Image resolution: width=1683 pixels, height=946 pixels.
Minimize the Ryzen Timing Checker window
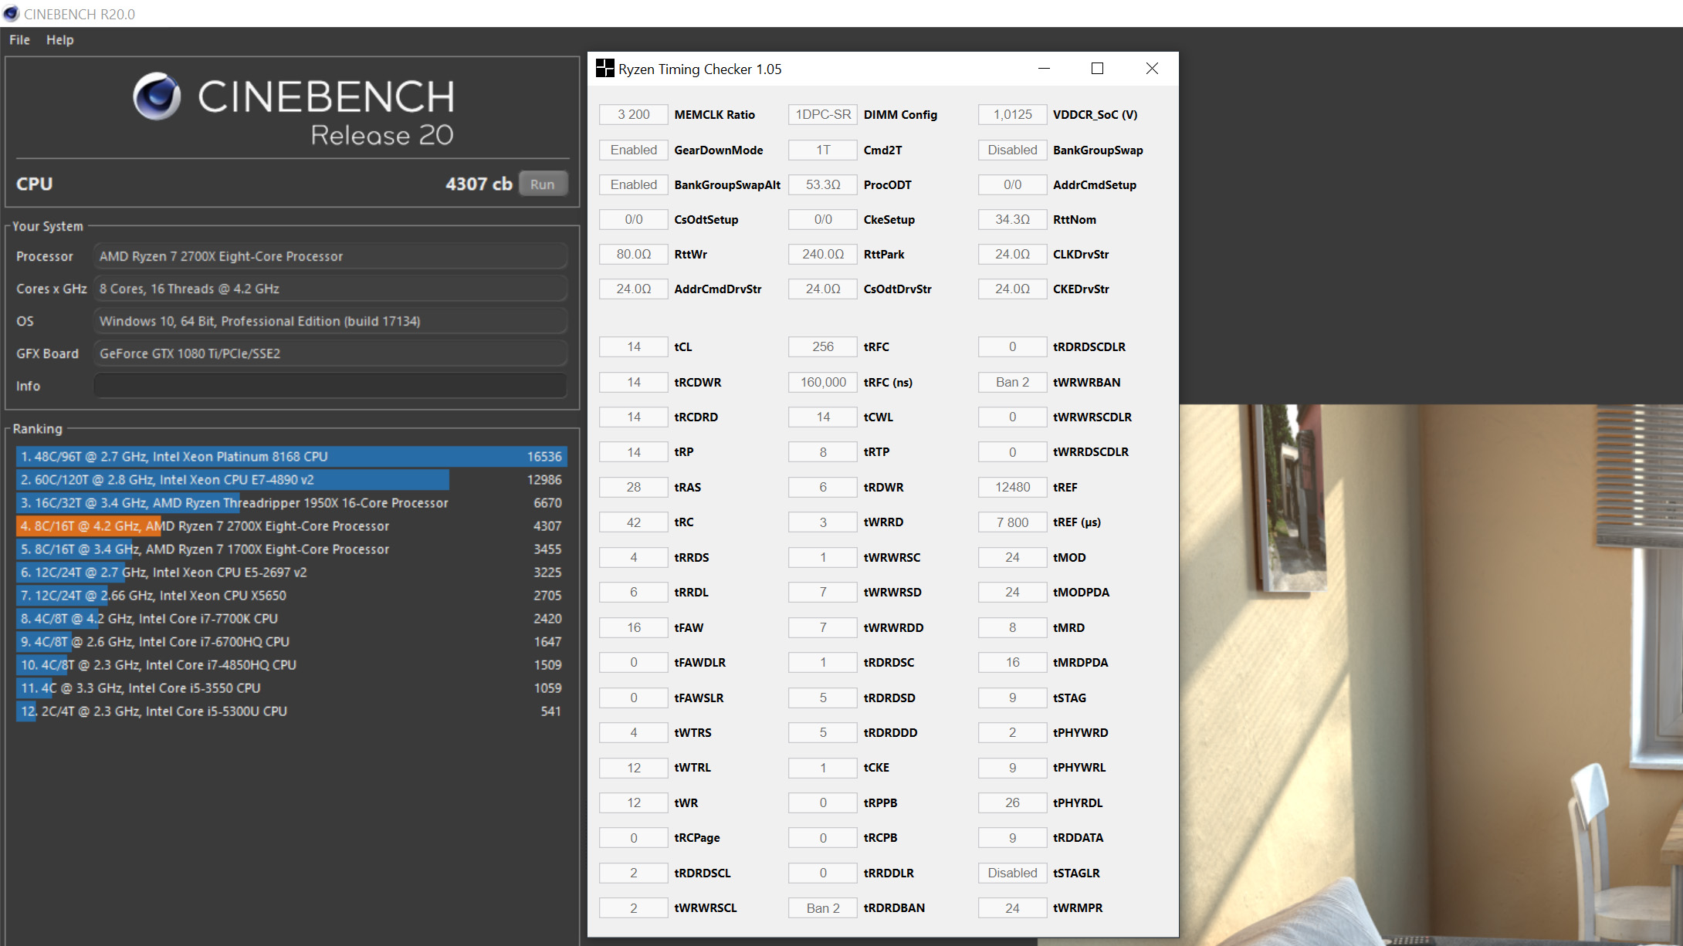point(1044,69)
